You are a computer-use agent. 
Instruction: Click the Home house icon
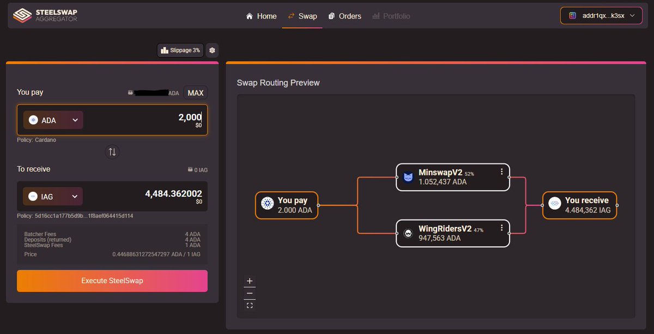pyautogui.click(x=250, y=16)
